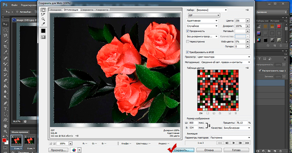The image size is (292, 153).
Task: Select the Eraser tool in Photoshop toolbox
Action: [5, 80]
